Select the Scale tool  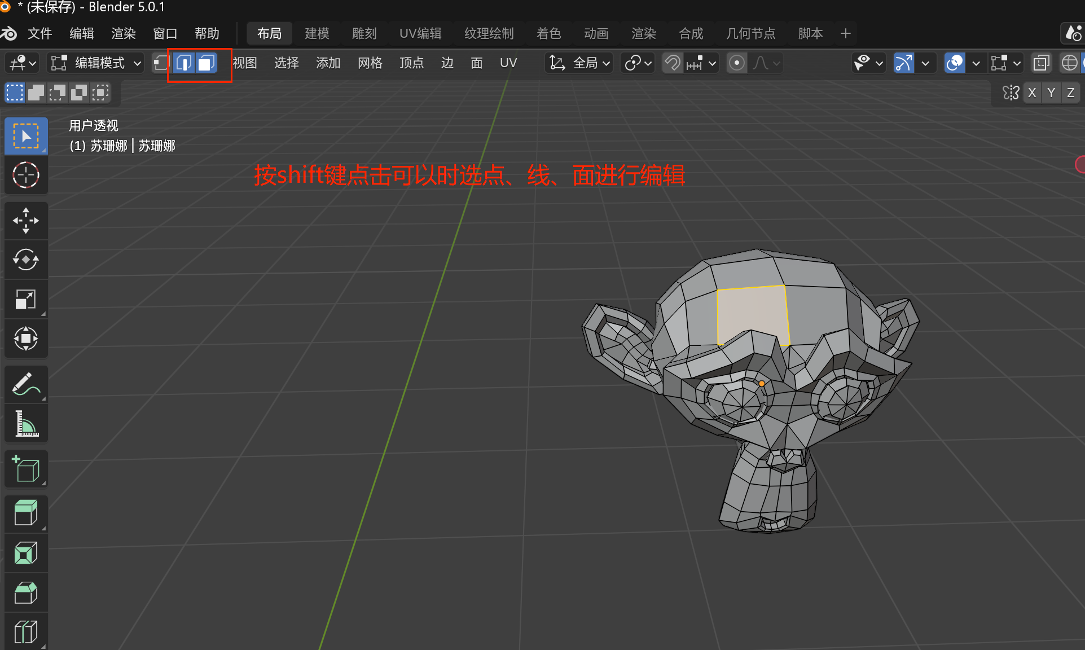25,300
